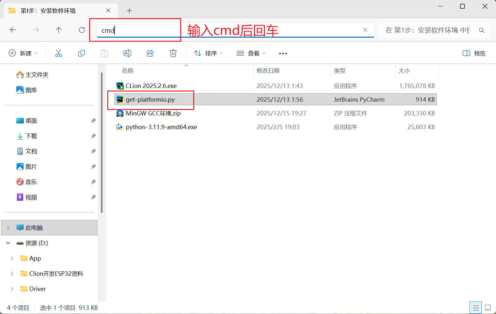The image size is (496, 314).
Task: Open the 排序 sort dropdown
Action: click(x=209, y=53)
